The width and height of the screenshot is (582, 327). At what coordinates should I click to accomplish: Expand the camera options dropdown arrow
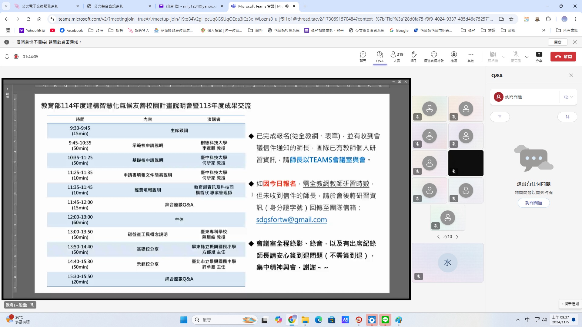tap(504, 57)
